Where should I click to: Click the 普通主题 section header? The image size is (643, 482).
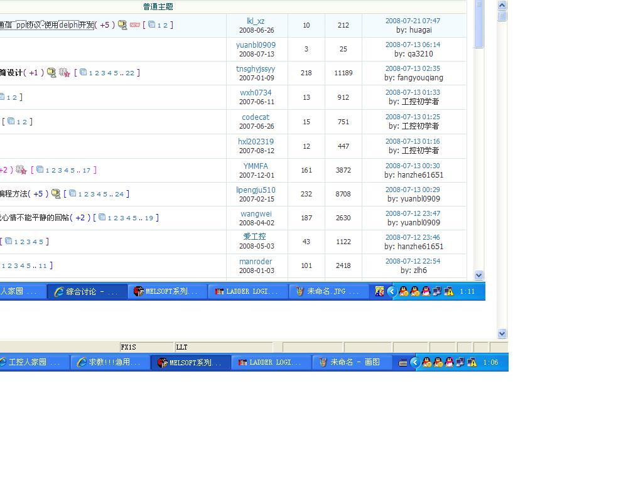click(x=158, y=7)
